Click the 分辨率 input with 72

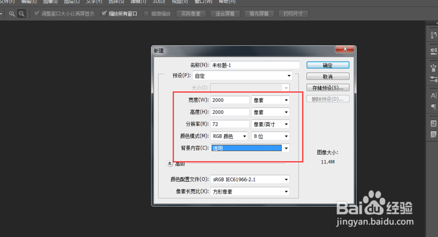[x=230, y=124]
